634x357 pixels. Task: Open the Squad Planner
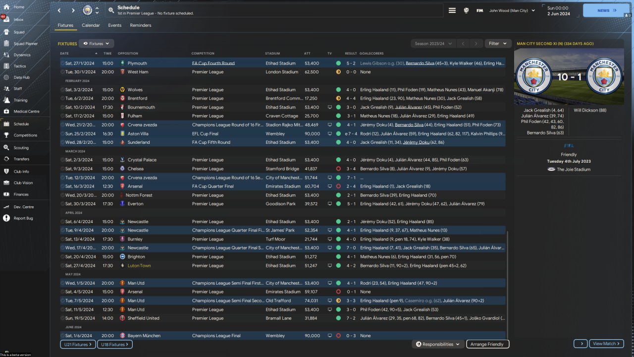coord(26,44)
